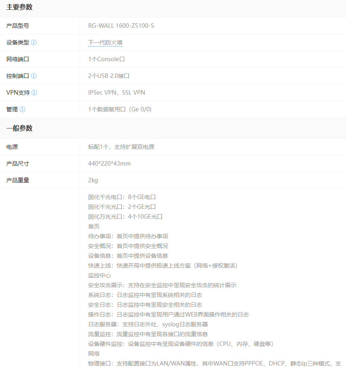Click the line starting with 系统日志
346x370 pixels.
pyautogui.click(x=145, y=295)
